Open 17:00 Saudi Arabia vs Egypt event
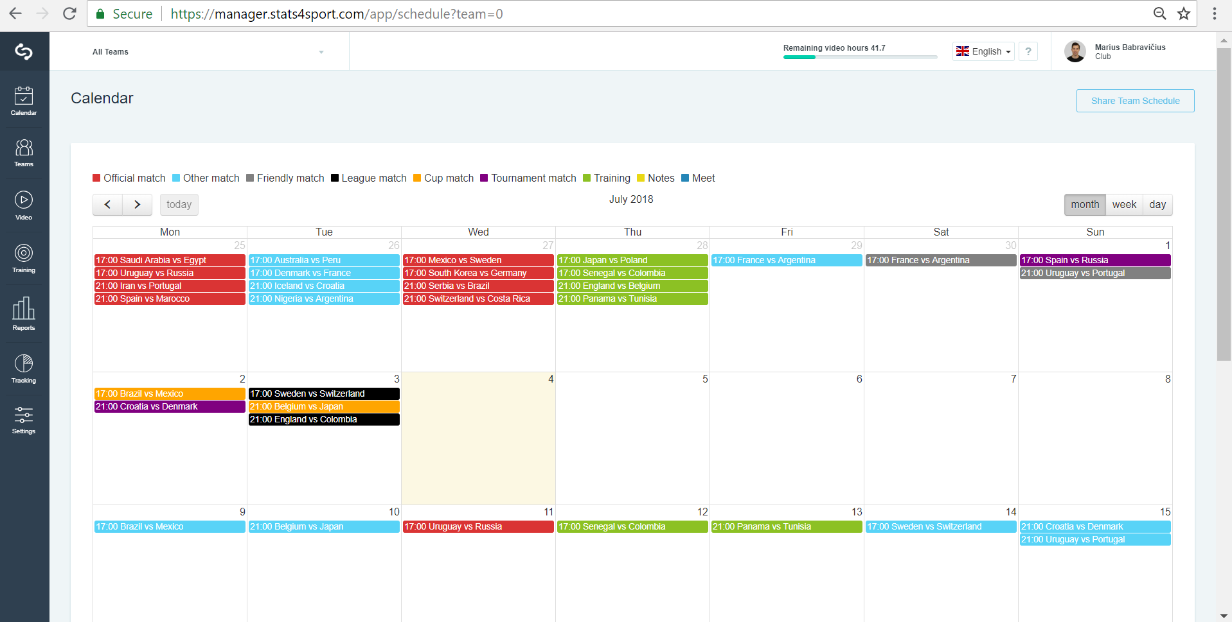The image size is (1232, 622). 170,260
